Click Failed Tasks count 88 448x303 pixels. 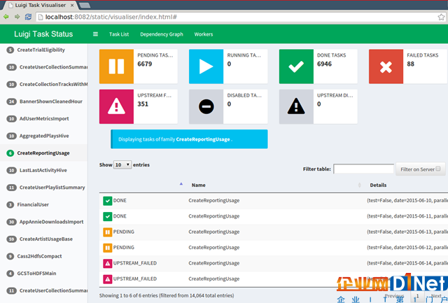tap(410, 64)
